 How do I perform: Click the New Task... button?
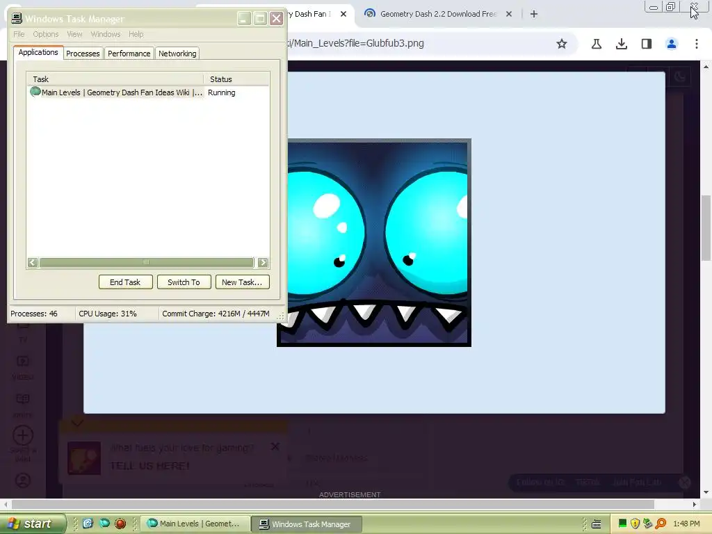point(242,282)
